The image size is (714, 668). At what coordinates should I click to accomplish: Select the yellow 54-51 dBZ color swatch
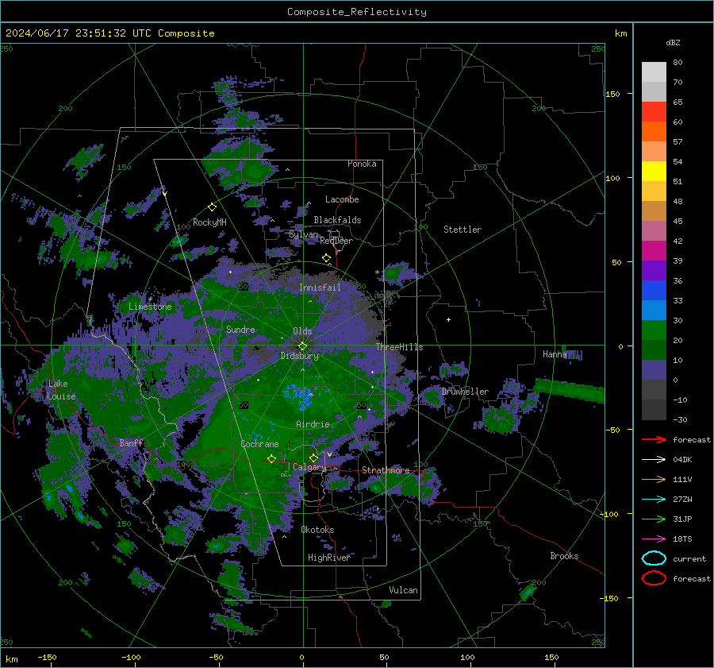point(654,171)
